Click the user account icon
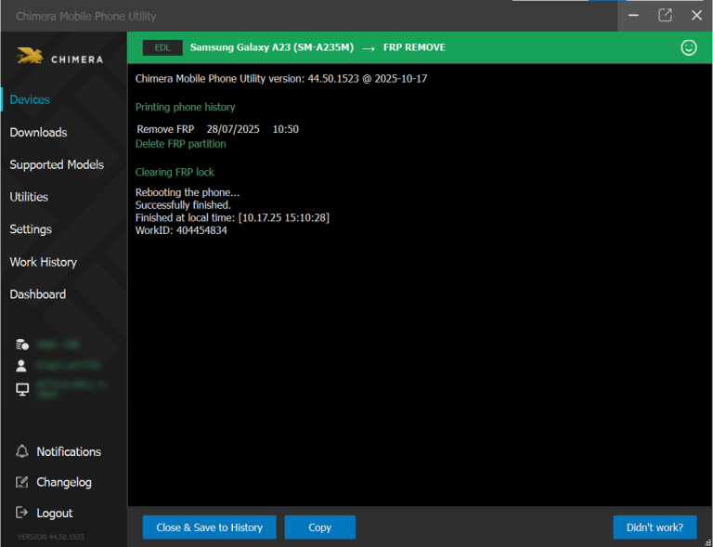Image resolution: width=713 pixels, height=547 pixels. [x=22, y=366]
